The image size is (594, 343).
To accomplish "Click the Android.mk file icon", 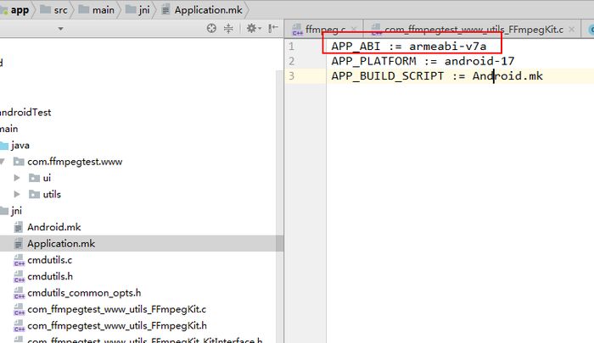I will (x=19, y=227).
